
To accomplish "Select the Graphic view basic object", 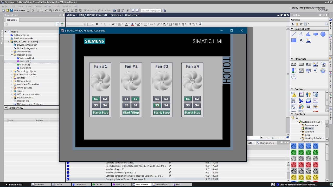I will pos(308,41).
